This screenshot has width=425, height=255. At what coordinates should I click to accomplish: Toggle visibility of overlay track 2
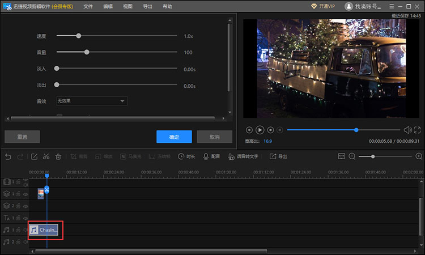pyautogui.click(x=25, y=206)
